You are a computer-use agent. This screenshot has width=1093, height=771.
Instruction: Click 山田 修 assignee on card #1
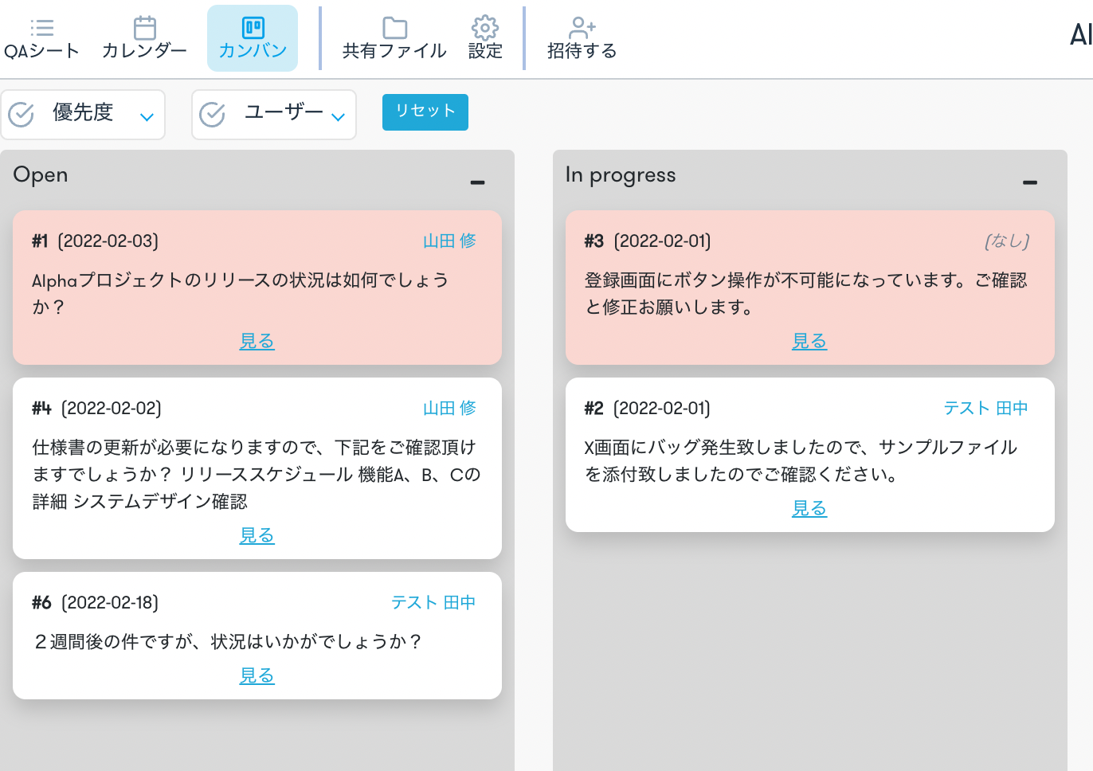tap(449, 241)
